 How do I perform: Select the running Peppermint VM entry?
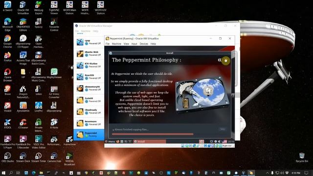pyautogui.click(x=89, y=134)
